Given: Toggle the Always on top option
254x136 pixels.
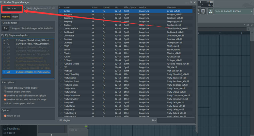Looking at the screenshot, I should 5,116.
